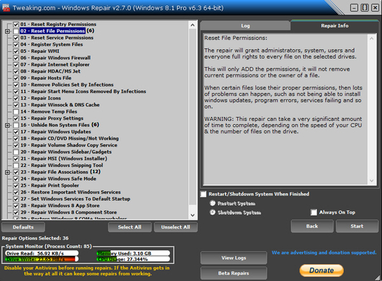Maximize the Windows Repair window
The image size is (382, 281).
click(x=364, y=8)
